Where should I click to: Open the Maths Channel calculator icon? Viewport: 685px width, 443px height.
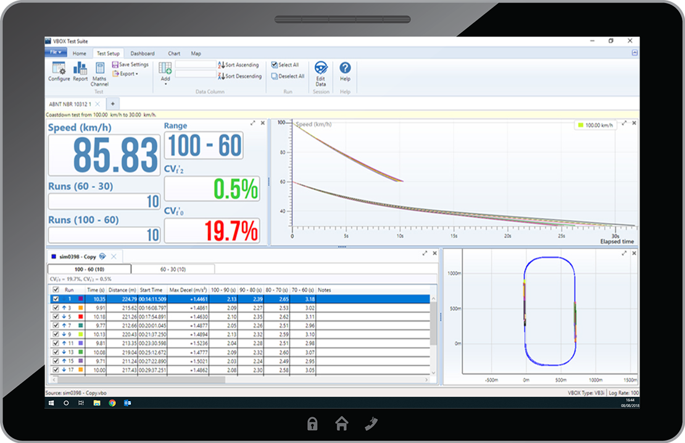click(99, 69)
